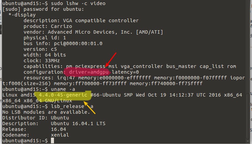252x144 pixels.
Task: Click the 'clock: 33MHz' line
Action: point(41,61)
